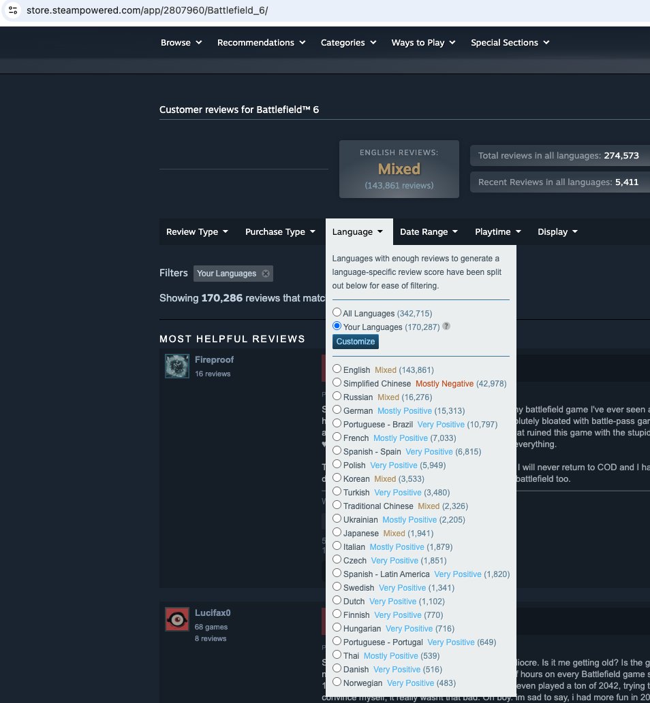Click Total reviews in all languages box

click(560, 156)
